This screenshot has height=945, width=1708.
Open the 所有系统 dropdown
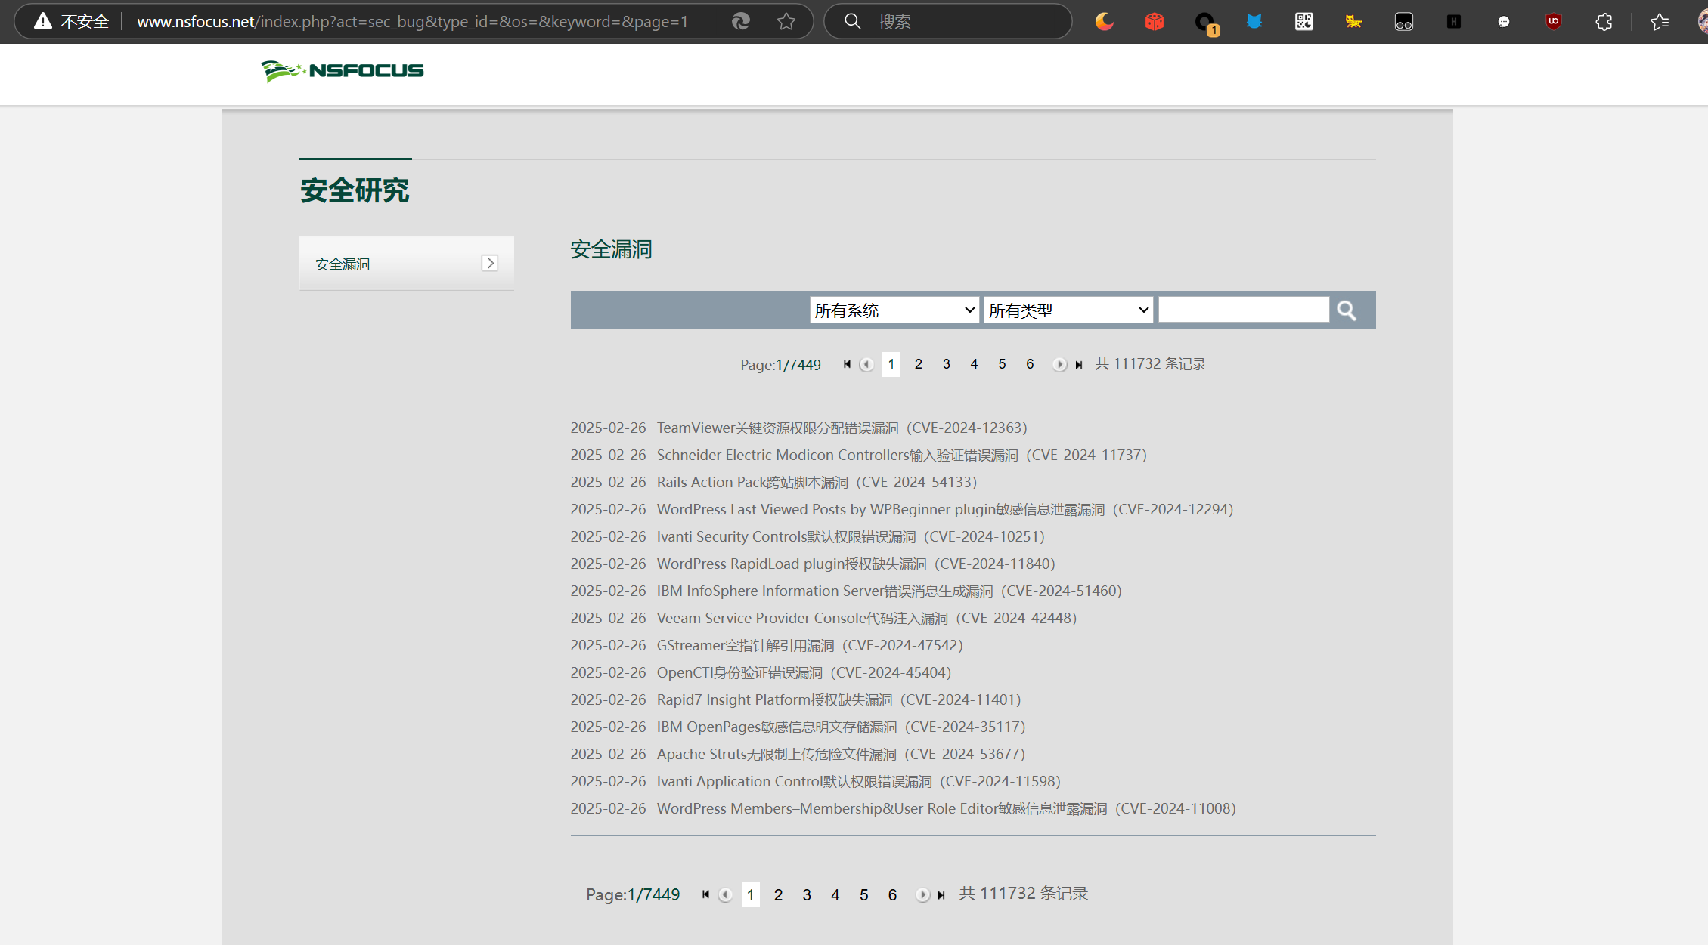(x=894, y=310)
